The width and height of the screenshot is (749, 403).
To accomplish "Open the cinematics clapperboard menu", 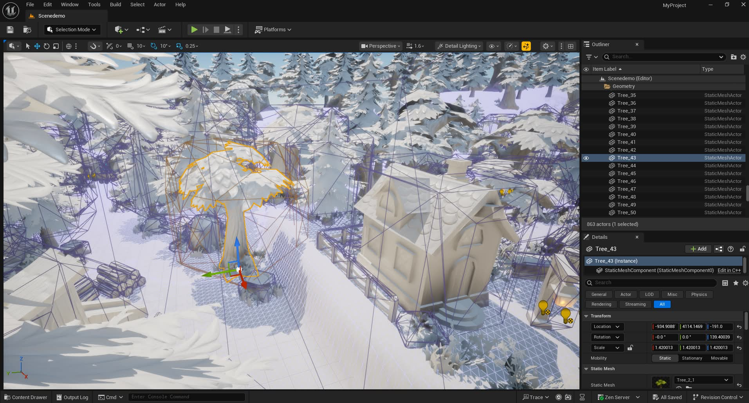I will (x=165, y=30).
